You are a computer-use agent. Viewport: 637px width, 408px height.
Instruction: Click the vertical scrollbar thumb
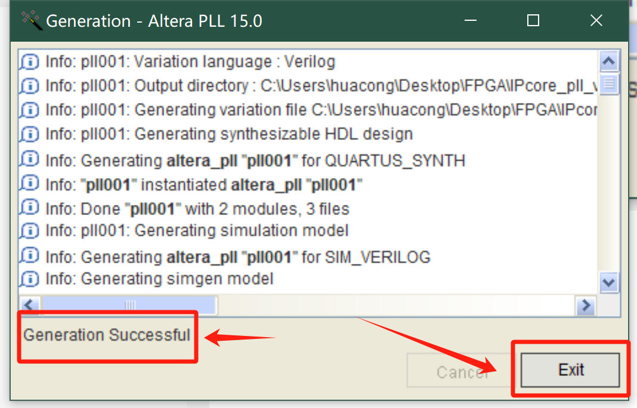[609, 83]
